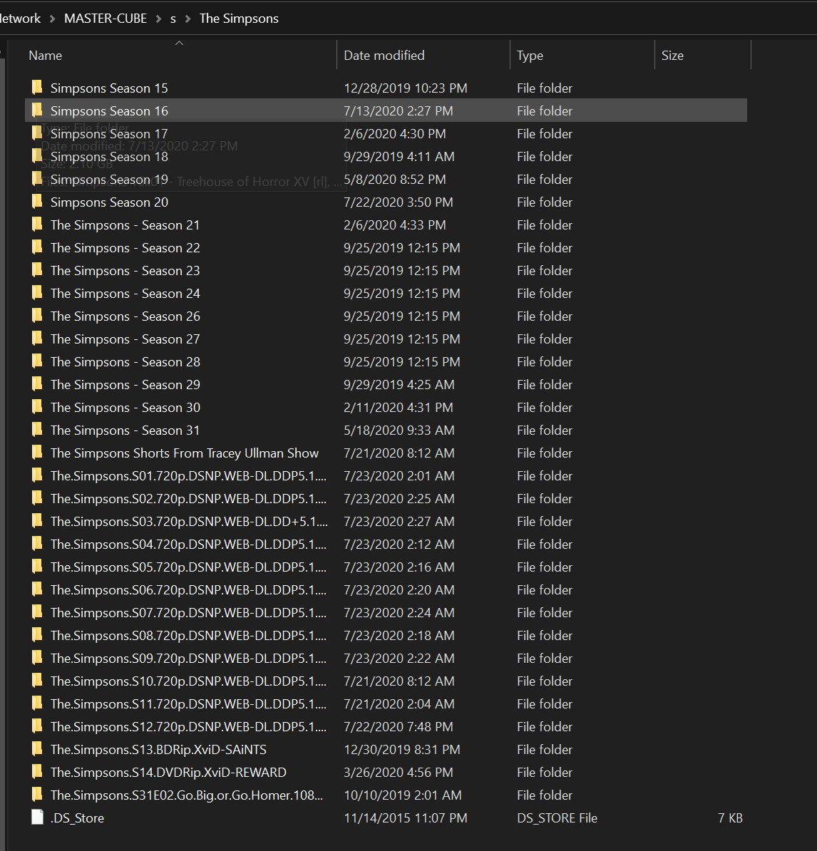Go to s folder in address bar
This screenshot has height=851, width=817.
tap(173, 19)
